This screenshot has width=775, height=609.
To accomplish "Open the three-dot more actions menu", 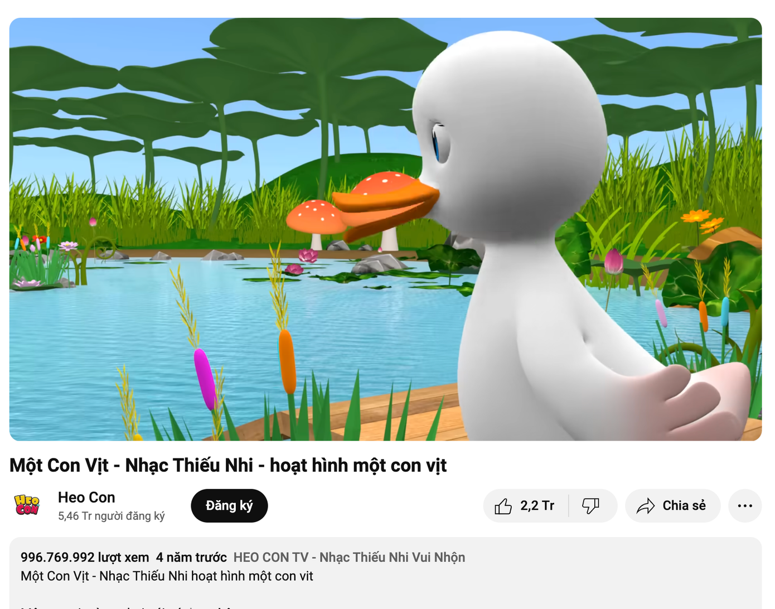I will (745, 506).
